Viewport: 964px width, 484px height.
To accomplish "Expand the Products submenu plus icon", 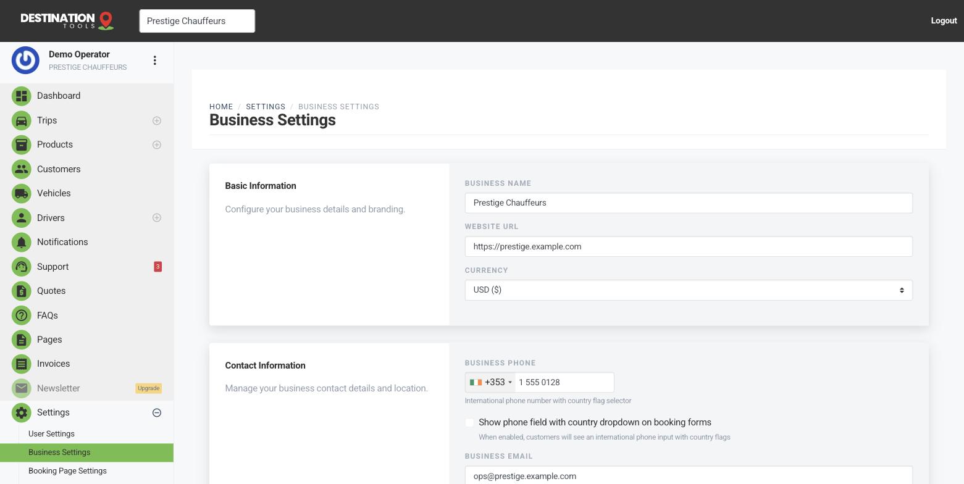I will point(157,144).
